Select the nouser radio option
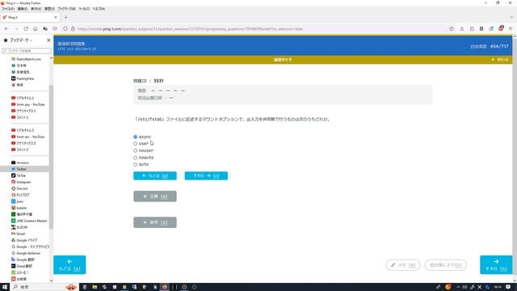517x291 pixels. [135, 150]
